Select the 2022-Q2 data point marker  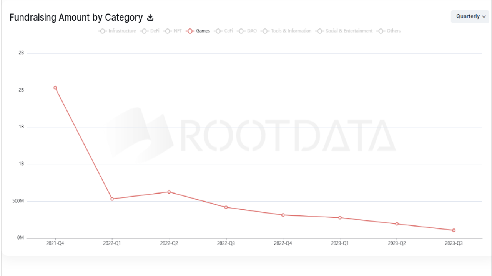[169, 192]
